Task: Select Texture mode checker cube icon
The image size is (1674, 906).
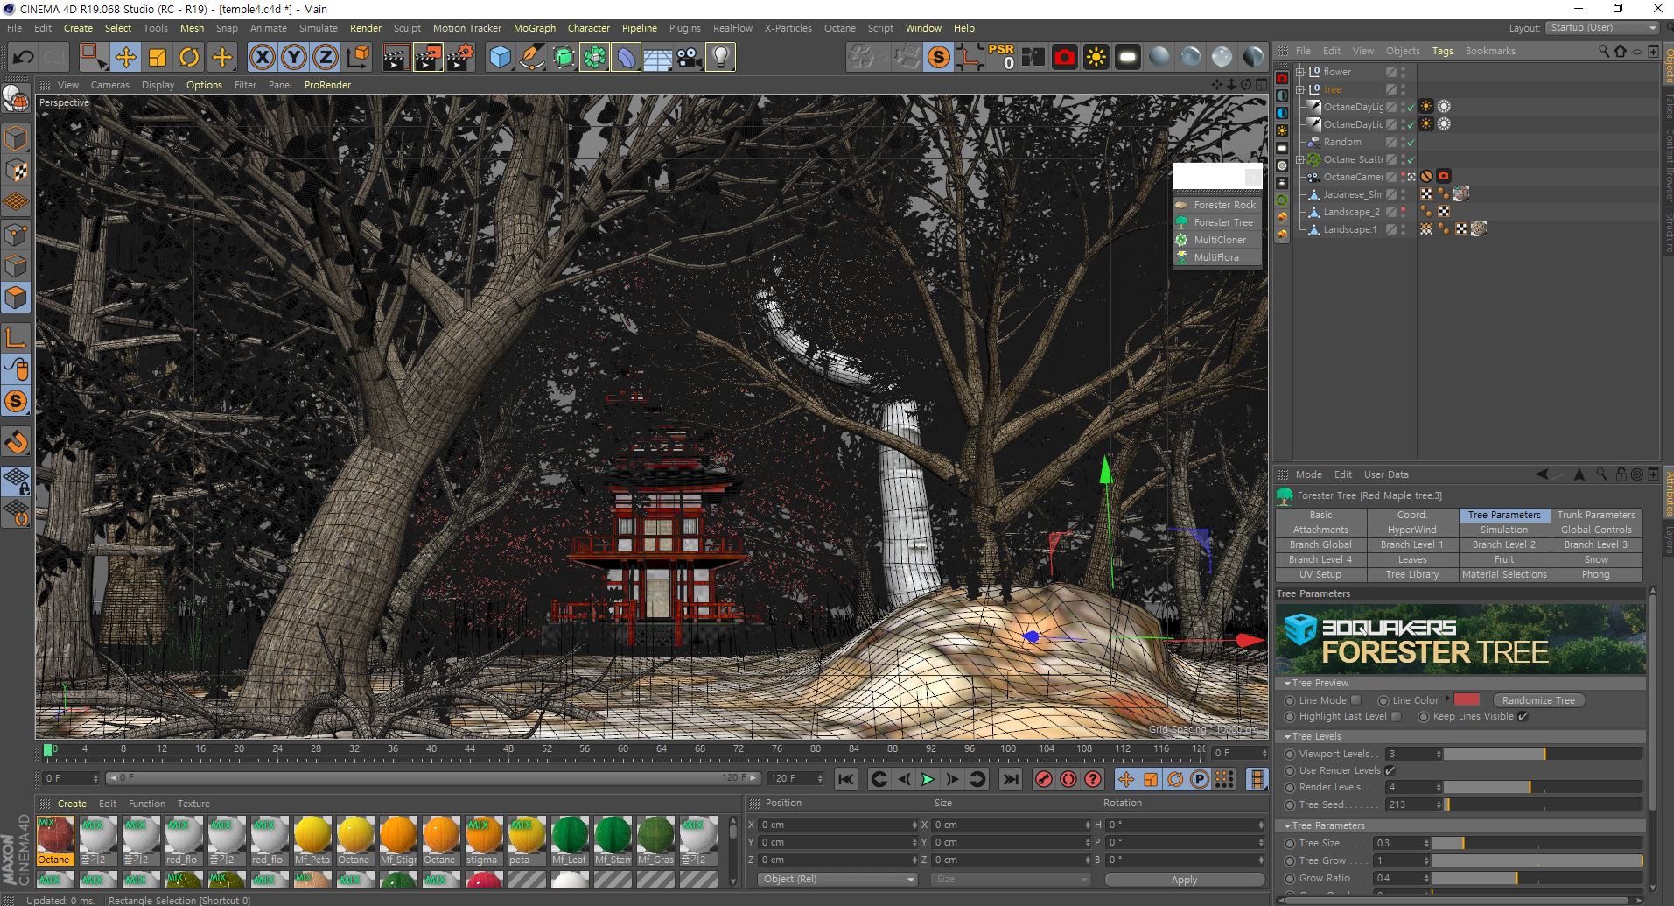Action: (x=16, y=171)
